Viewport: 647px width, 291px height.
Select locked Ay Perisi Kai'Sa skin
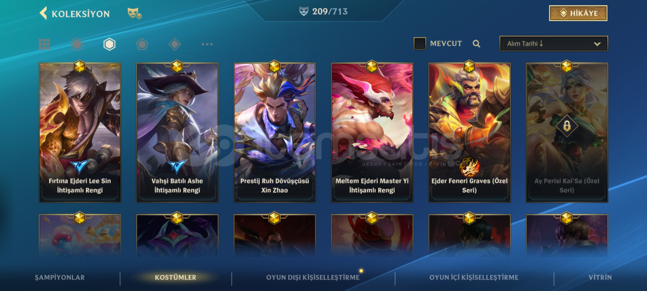point(567,133)
